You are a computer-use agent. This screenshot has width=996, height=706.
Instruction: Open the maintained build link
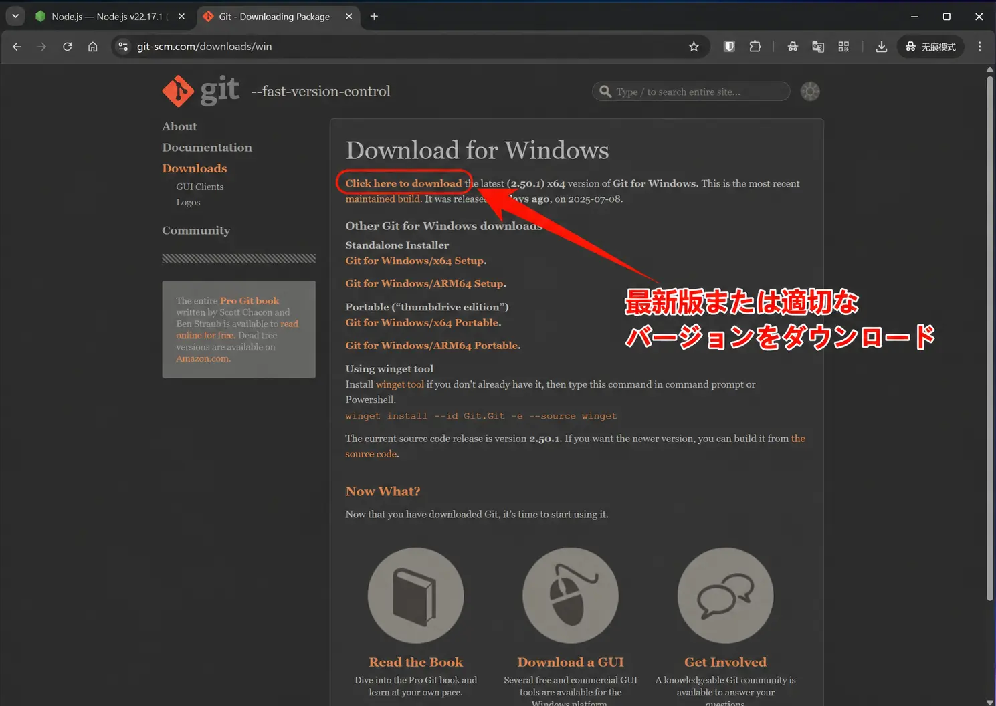pyautogui.click(x=383, y=199)
